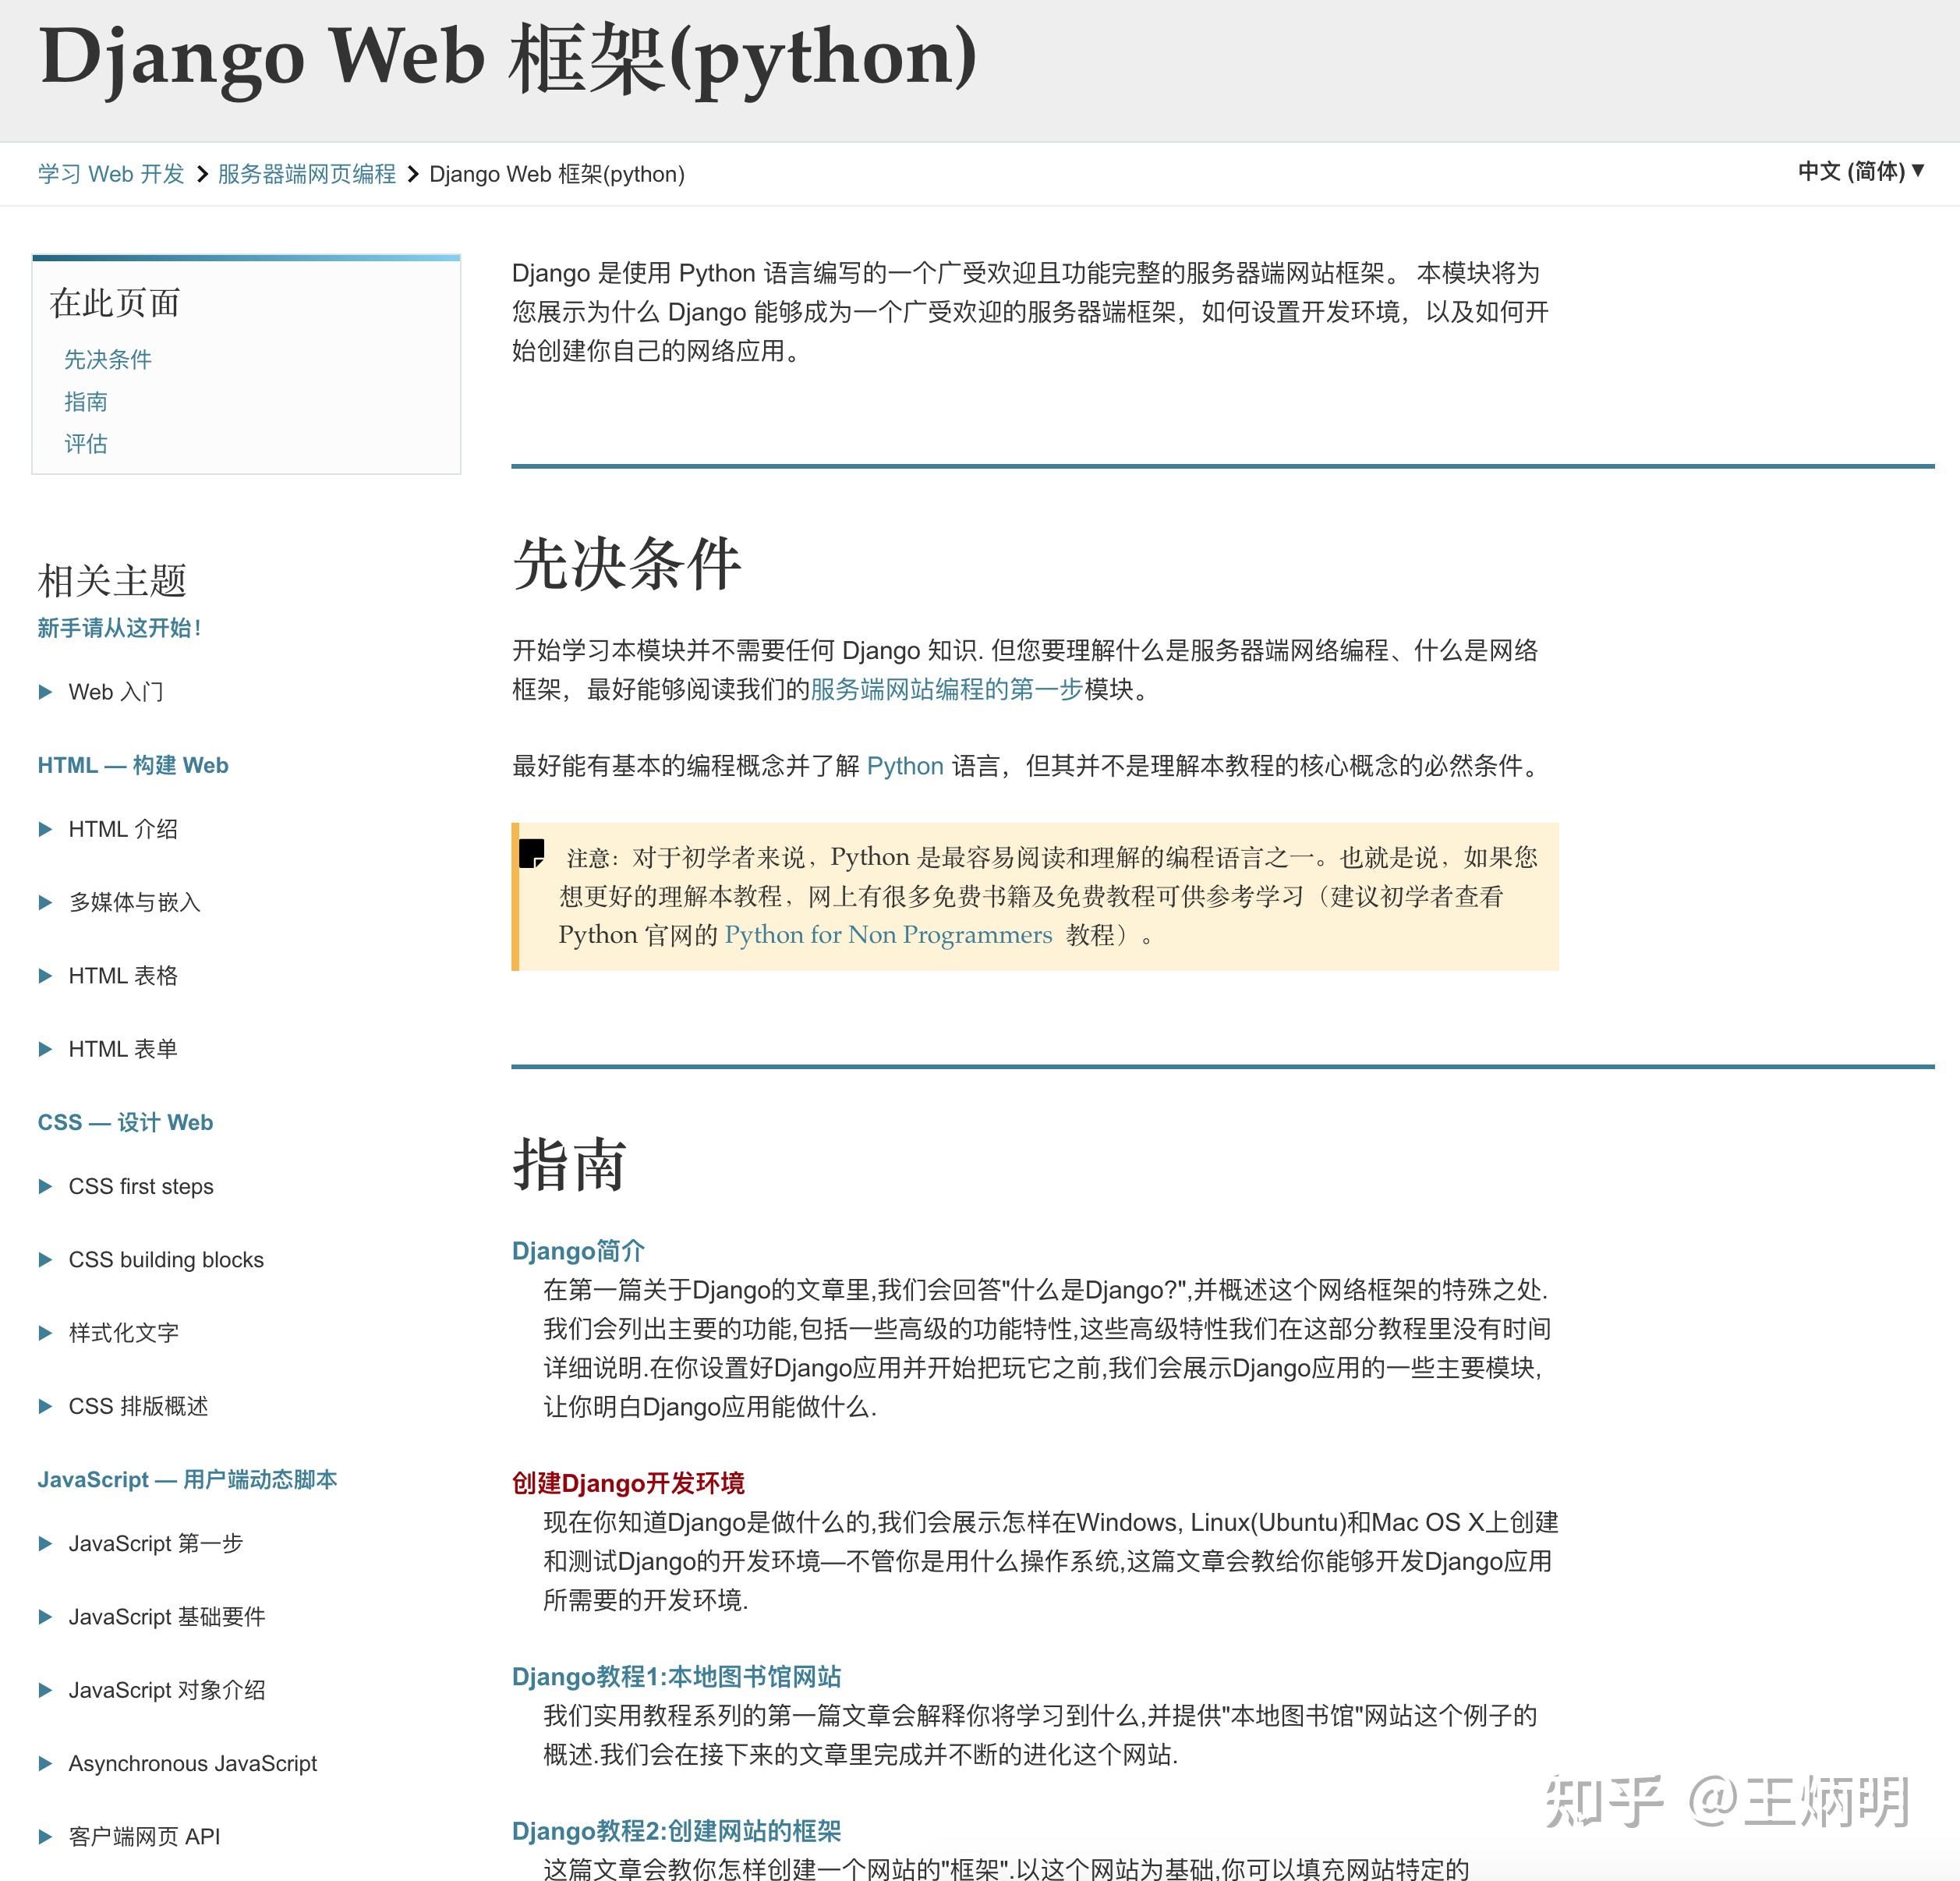Click the note icon in yellow box
The image size is (1960, 1881).
(532, 853)
